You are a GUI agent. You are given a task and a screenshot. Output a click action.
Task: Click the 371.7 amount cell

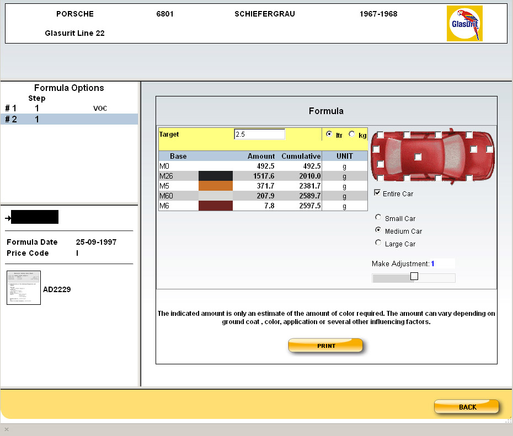point(265,186)
